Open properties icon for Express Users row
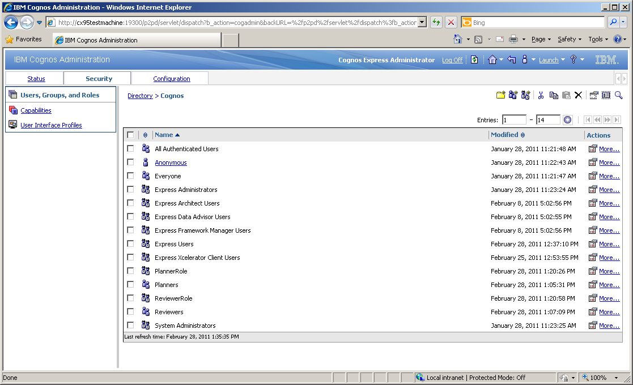This screenshot has width=633, height=385. pos(592,244)
